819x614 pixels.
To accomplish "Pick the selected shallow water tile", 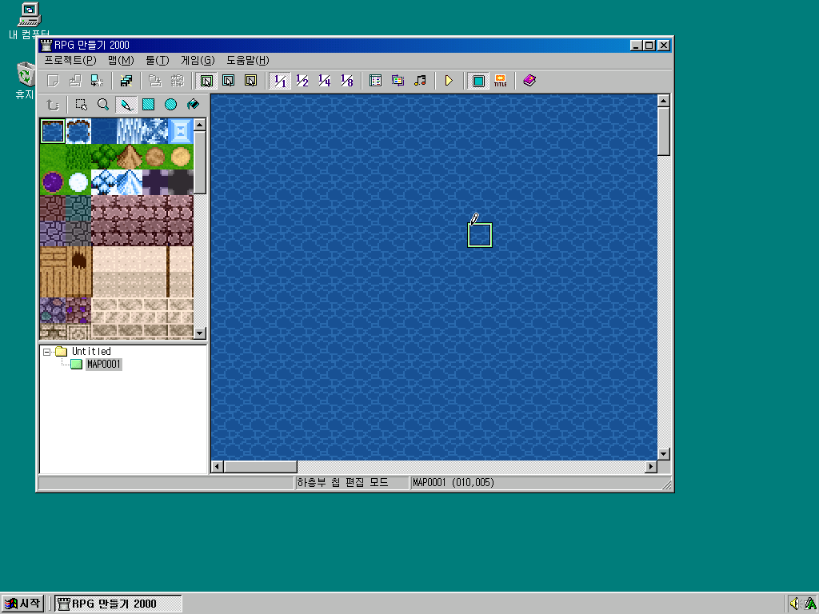I will pos(53,131).
